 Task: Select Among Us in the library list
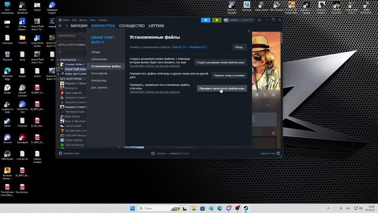[x=71, y=88]
